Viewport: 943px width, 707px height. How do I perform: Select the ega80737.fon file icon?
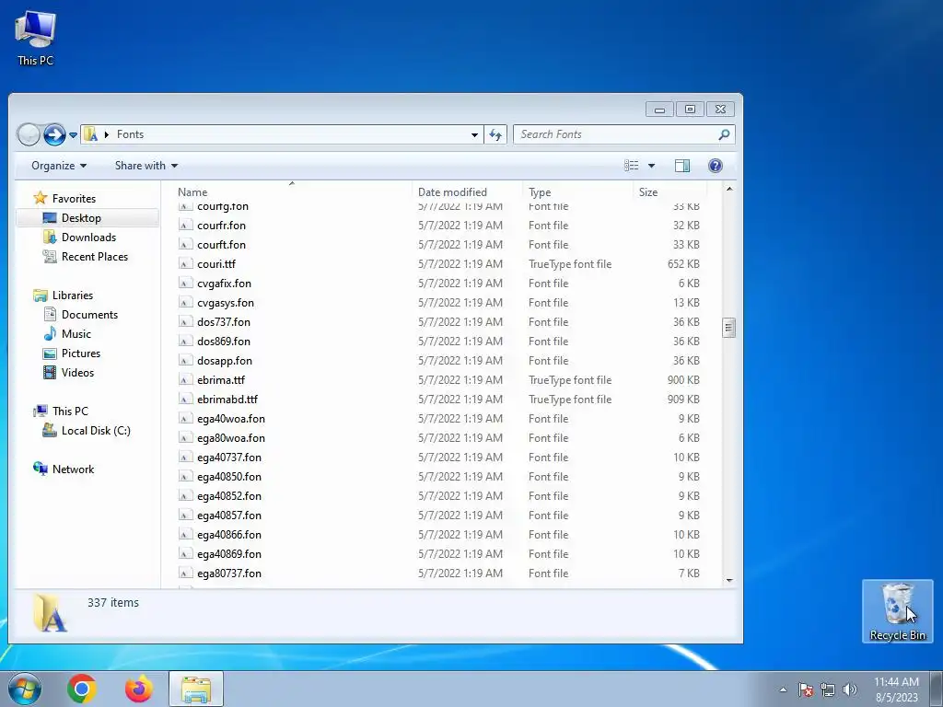pyautogui.click(x=185, y=574)
